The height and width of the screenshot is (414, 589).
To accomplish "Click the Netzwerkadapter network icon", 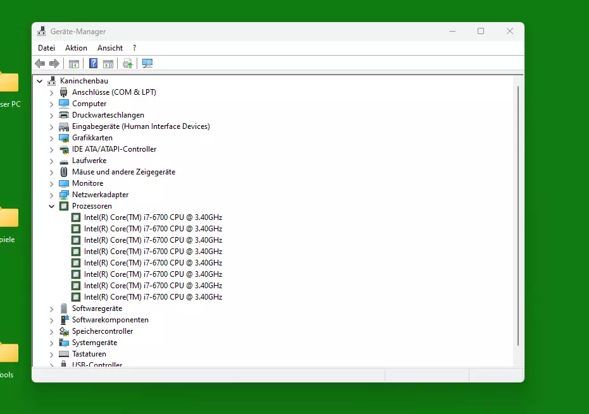I will (64, 195).
